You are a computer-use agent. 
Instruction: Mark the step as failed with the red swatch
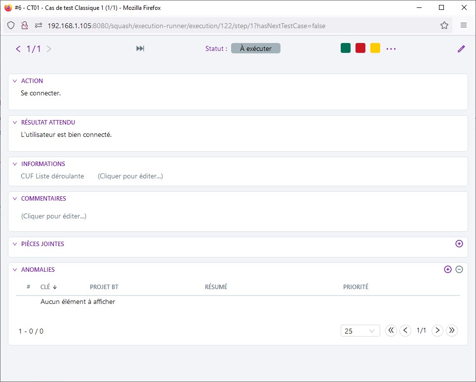click(x=360, y=48)
